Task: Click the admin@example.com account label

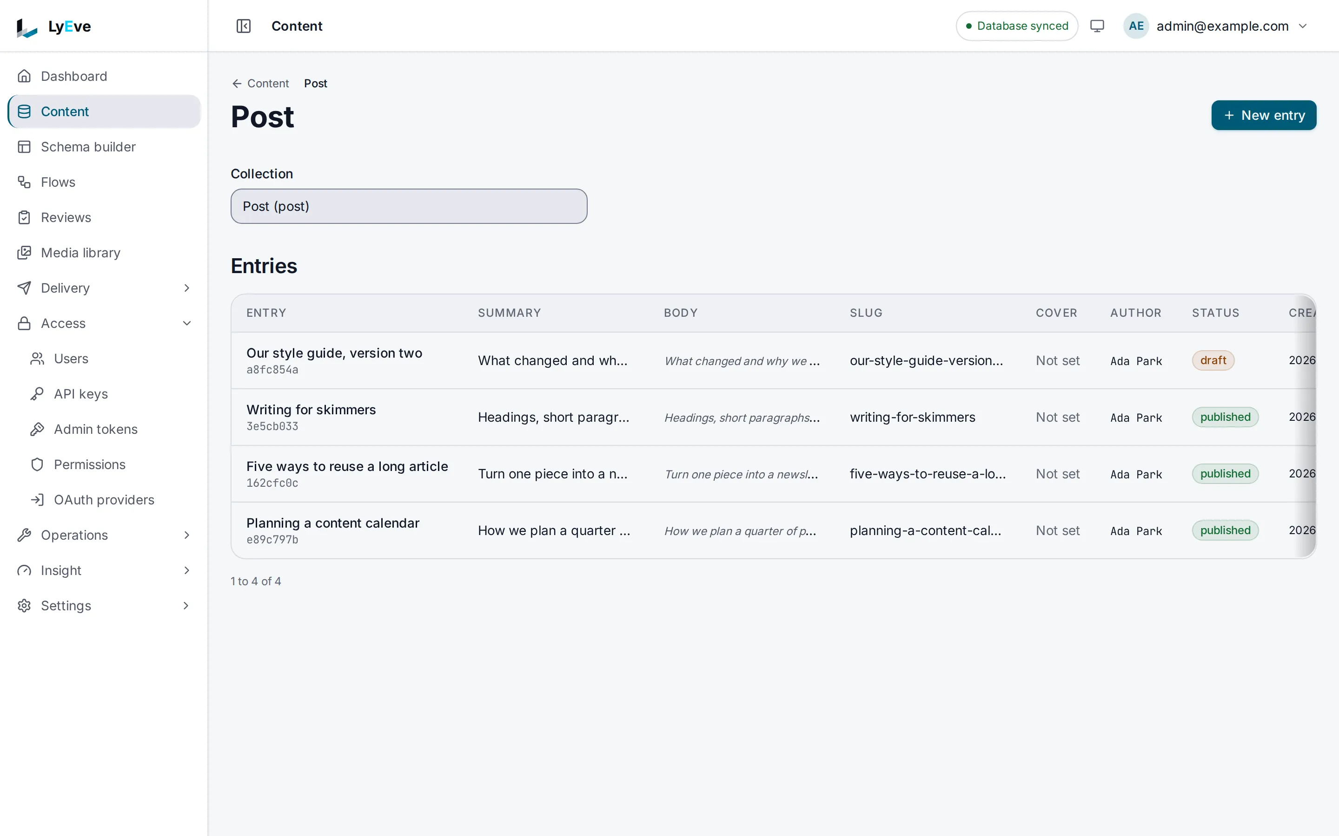Action: tap(1222, 26)
